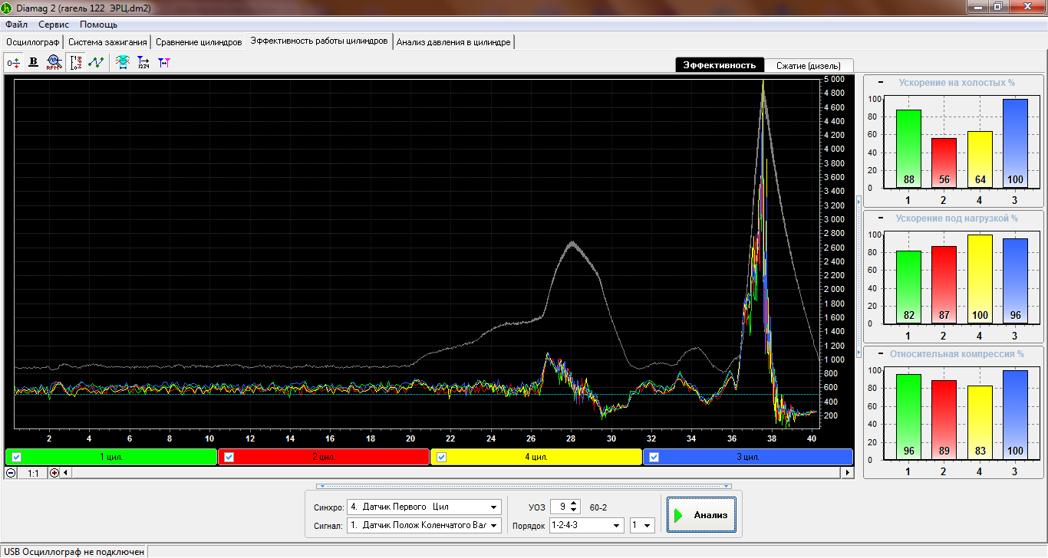Screen dimensions: 1048x558
Task: Click the 1:1 zoom reset button
Action: [33, 473]
